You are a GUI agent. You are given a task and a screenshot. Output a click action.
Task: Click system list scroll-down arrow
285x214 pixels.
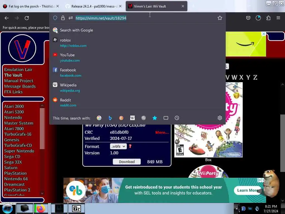tap(42, 193)
